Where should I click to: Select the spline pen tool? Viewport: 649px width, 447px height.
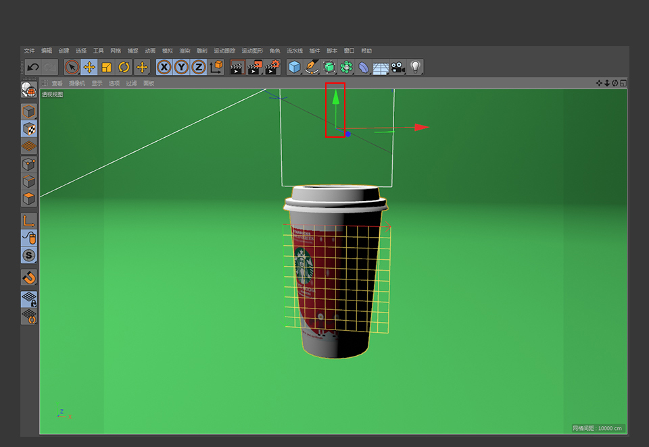tap(312, 67)
